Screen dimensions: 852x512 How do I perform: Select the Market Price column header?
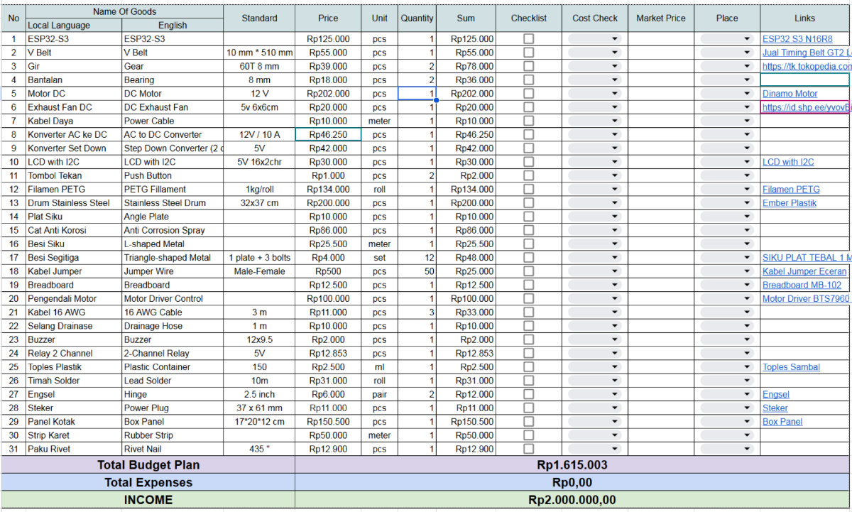[661, 18]
